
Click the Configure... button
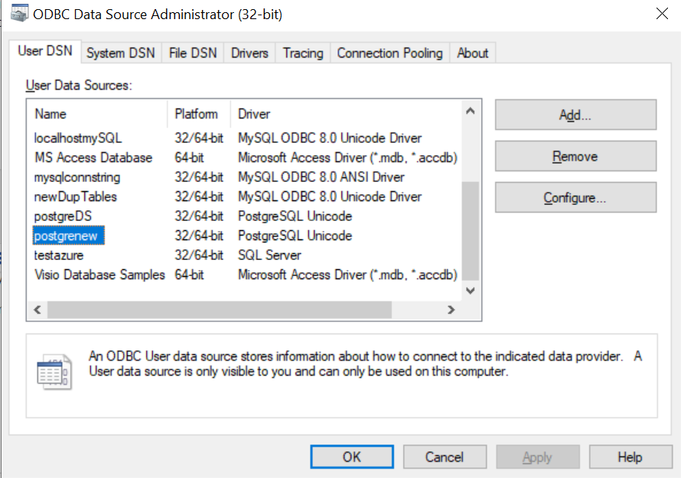click(575, 198)
